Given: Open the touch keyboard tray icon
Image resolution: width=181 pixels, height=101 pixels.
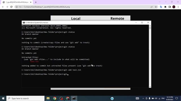Looking at the screenshot, I should click(x=137, y=98).
